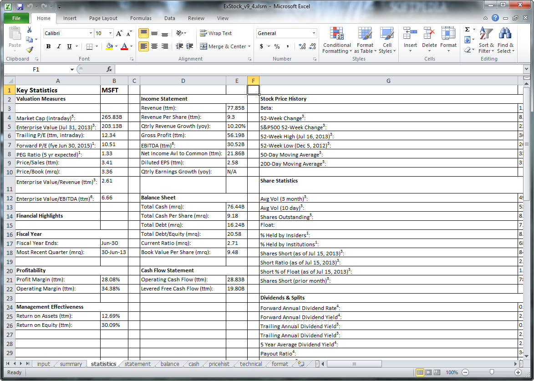Toggle Center text alignment
Image resolution: width=534 pixels, height=381 pixels.
154,46
